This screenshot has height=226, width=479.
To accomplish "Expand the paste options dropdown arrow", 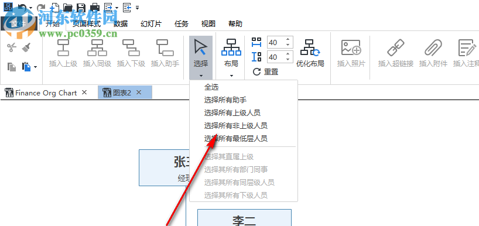I will coord(36,67).
